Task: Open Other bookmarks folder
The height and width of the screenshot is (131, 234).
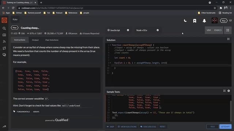Action: tap(207, 13)
